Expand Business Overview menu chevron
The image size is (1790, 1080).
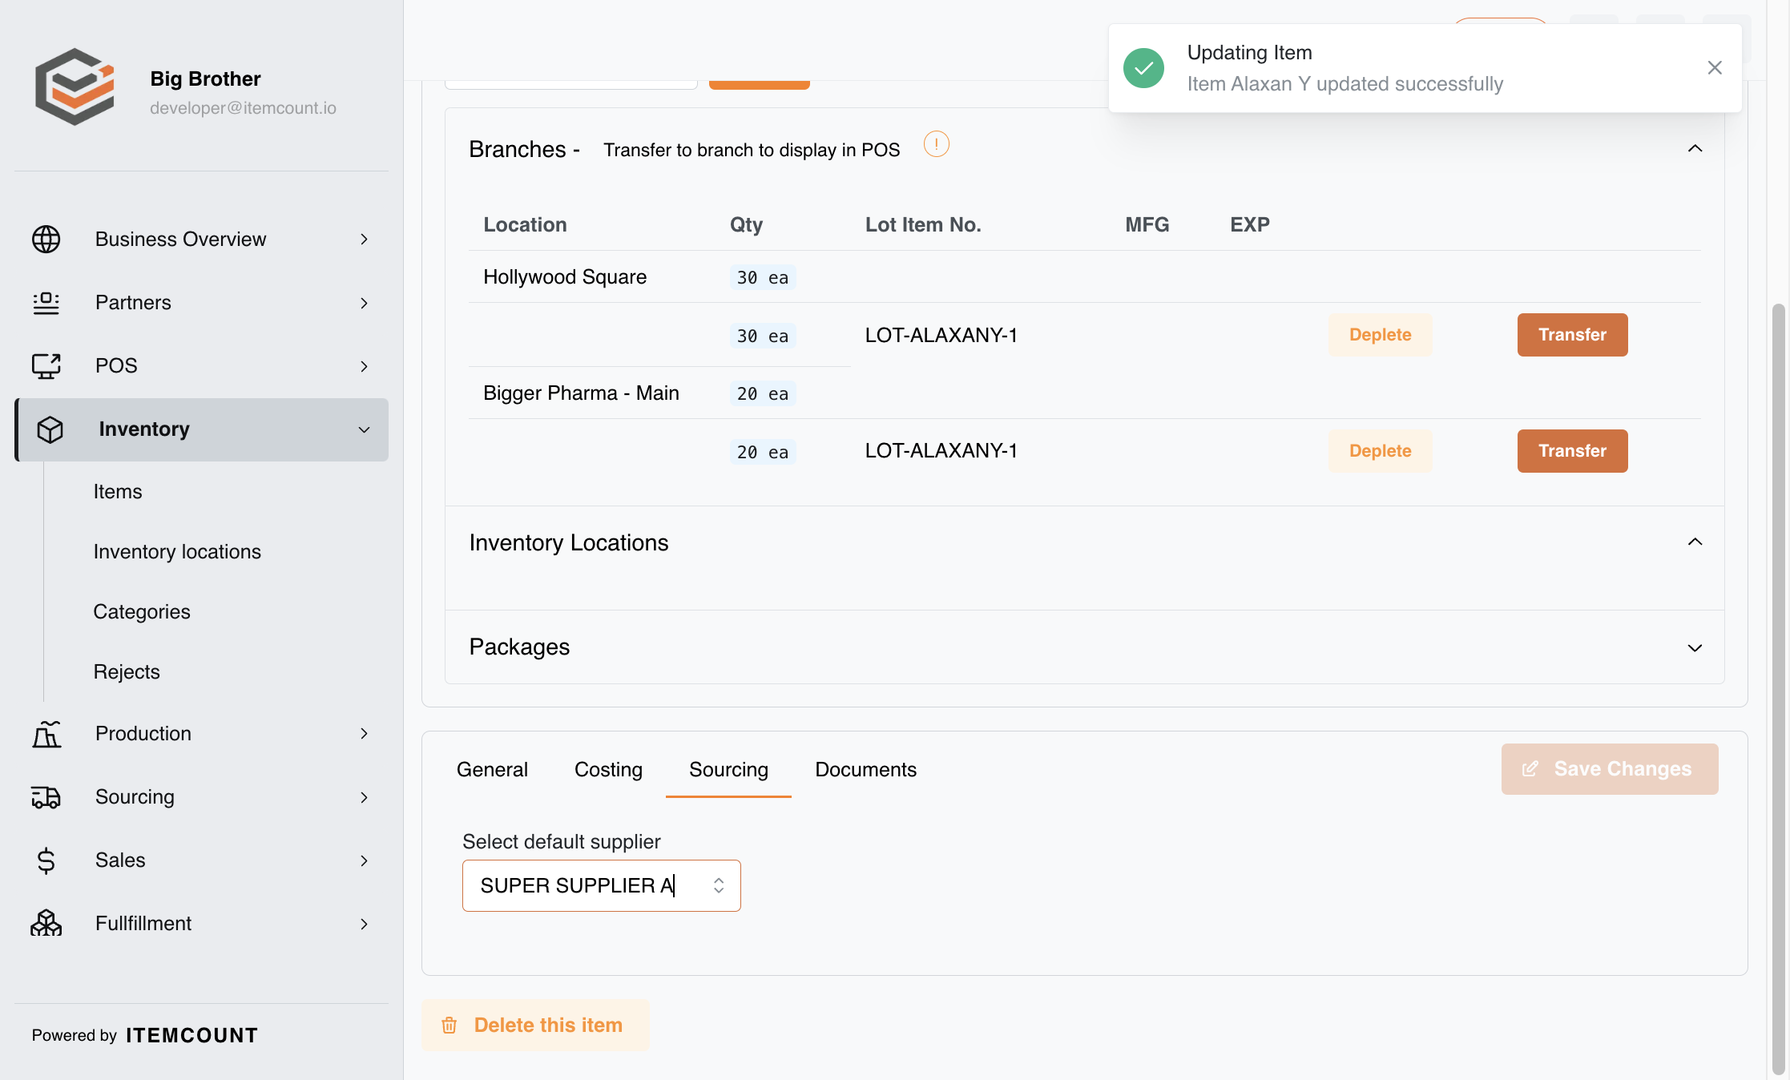(364, 240)
